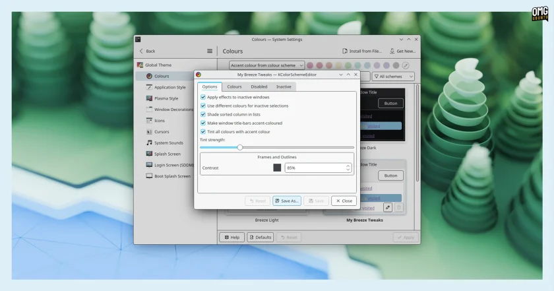Click Apply in System Settings
The height and width of the screenshot is (291, 554).
coord(406,238)
